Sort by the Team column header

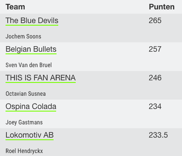click(15, 7)
